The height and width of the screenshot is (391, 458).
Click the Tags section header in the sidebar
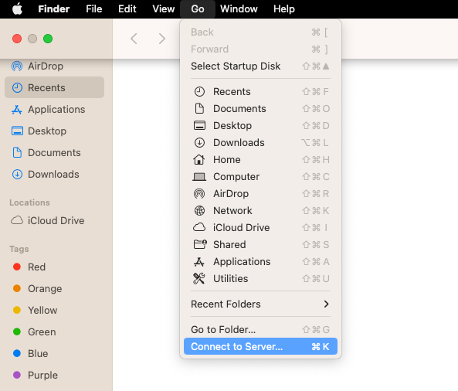click(x=19, y=249)
